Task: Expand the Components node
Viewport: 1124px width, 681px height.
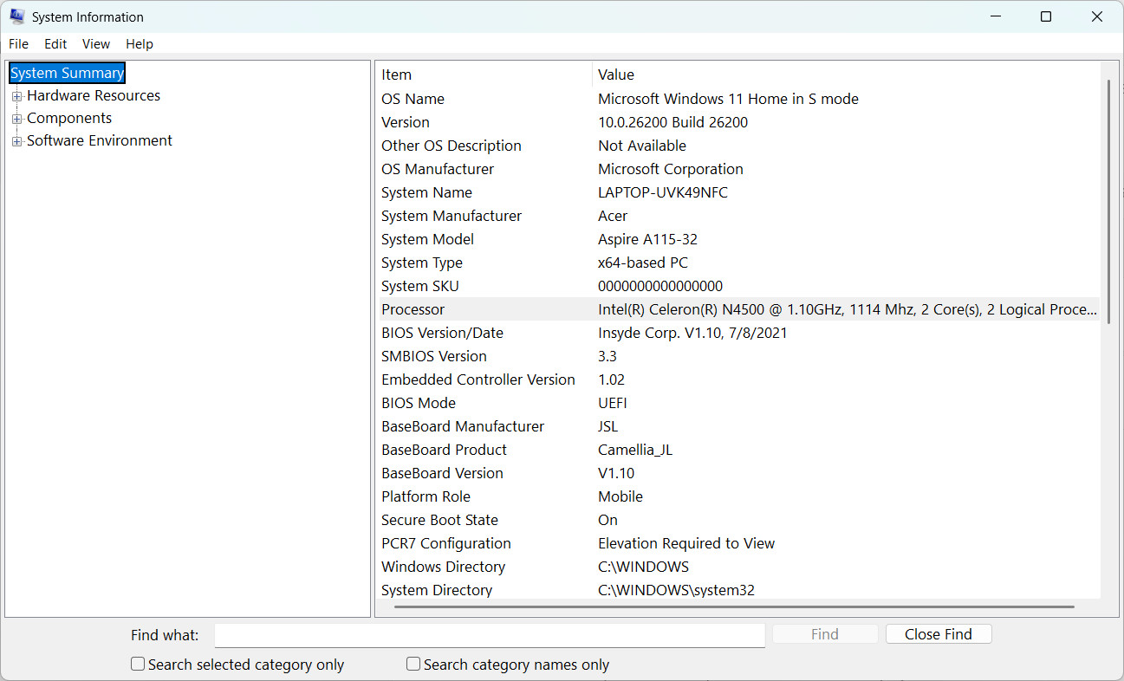Action: click(16, 119)
